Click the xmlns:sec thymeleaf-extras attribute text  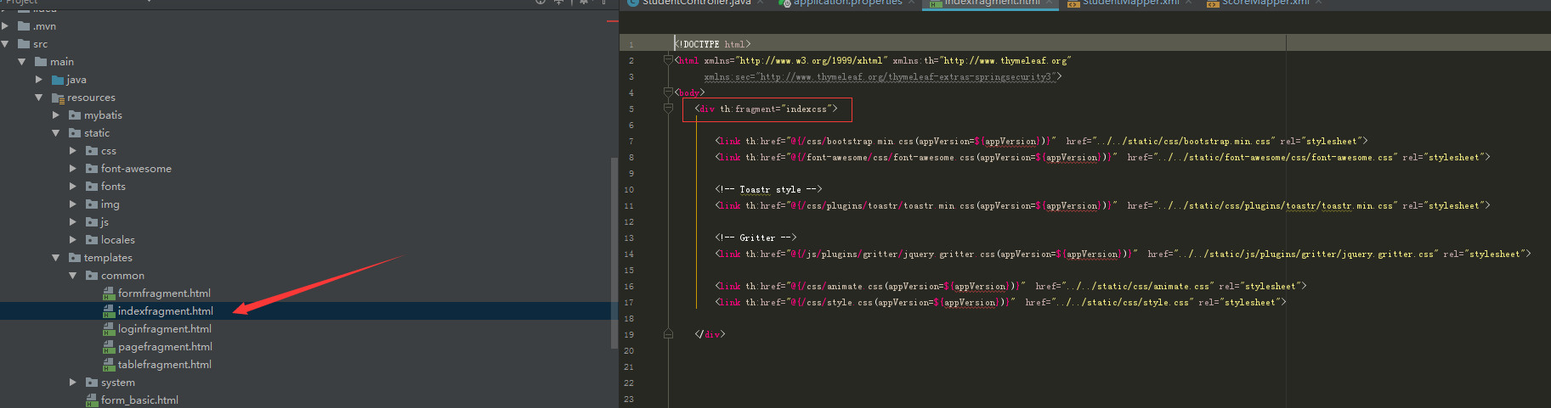coord(882,77)
